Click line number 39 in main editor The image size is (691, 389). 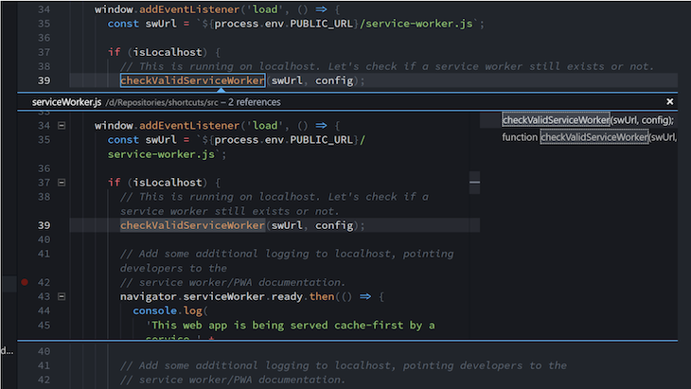coord(44,80)
